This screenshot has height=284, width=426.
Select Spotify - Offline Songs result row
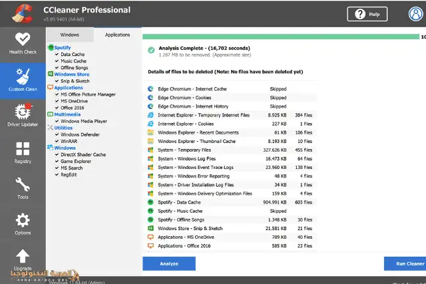[x=230, y=219]
